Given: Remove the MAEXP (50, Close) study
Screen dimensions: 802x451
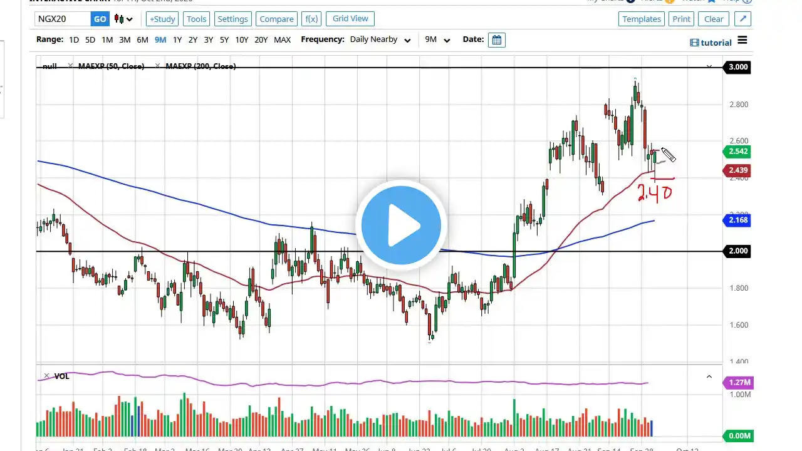Looking at the screenshot, I should pyautogui.click(x=71, y=66).
